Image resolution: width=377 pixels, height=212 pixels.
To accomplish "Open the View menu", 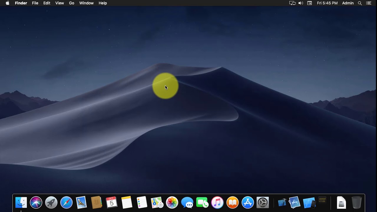I will tap(59, 3).
